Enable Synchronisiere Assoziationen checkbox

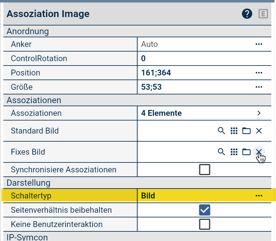[x=205, y=170]
